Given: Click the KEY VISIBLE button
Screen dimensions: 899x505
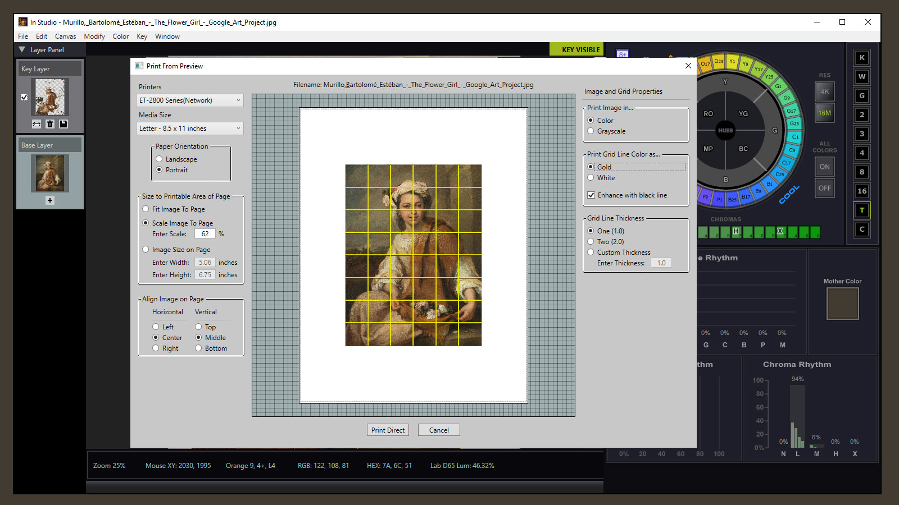Looking at the screenshot, I should (576, 49).
